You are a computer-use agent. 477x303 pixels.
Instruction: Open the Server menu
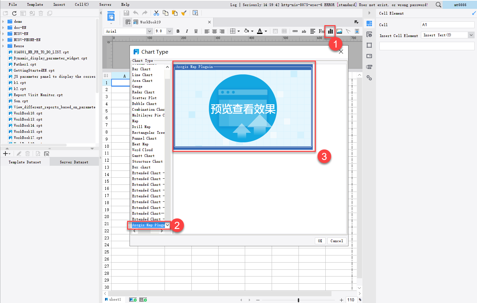[105, 4]
